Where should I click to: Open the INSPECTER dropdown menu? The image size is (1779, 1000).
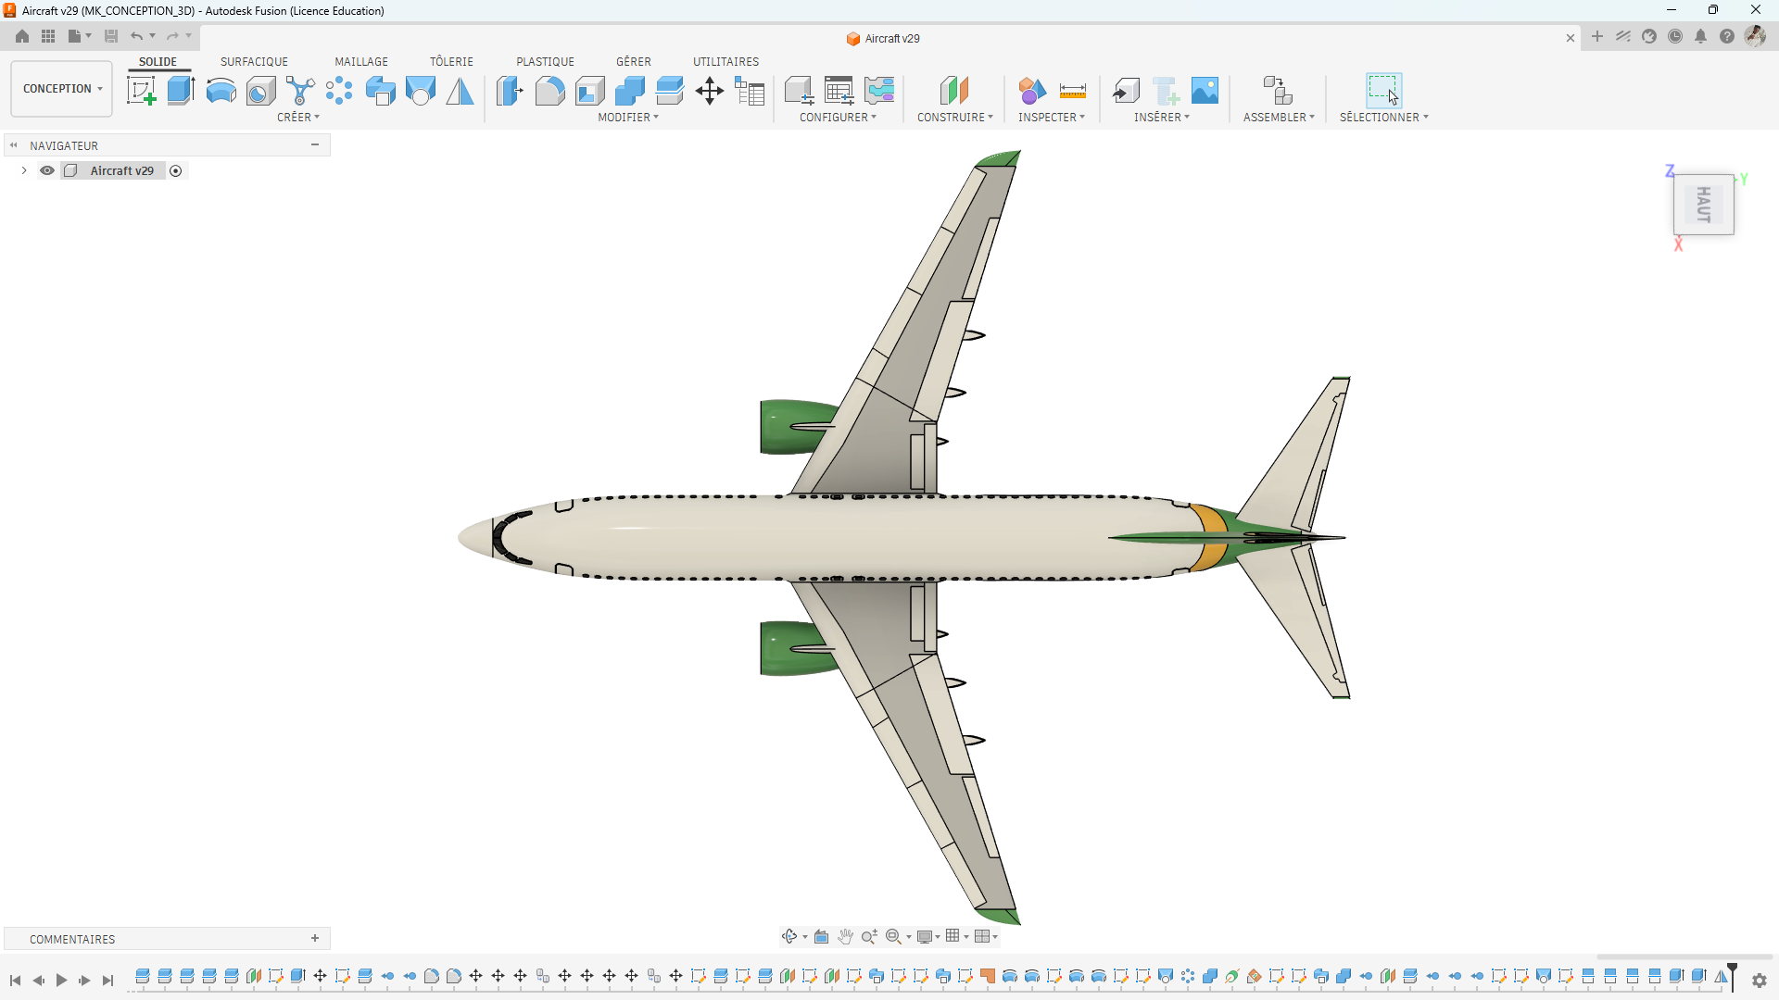tap(1052, 118)
